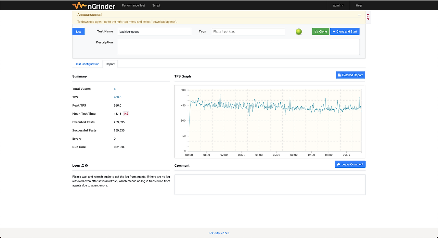The height and width of the screenshot is (238, 438).
Task: Click the TPS Graph heading
Action: coord(183,76)
